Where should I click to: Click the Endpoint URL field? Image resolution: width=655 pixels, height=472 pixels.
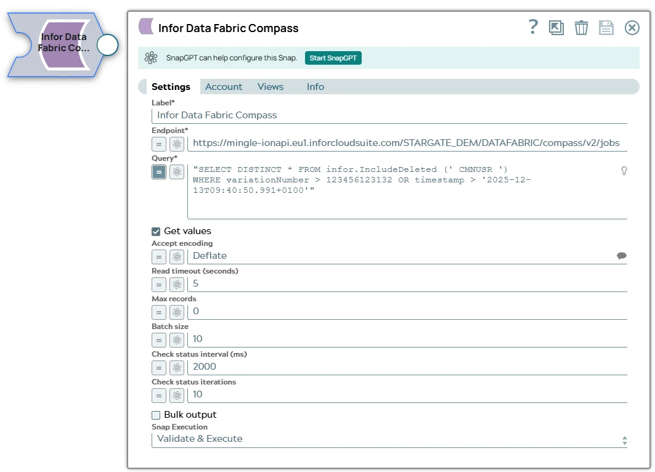407,144
